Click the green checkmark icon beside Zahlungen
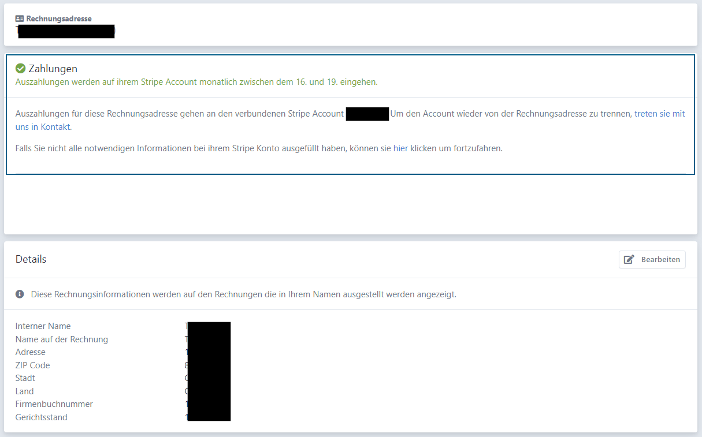The height and width of the screenshot is (437, 702). point(20,69)
